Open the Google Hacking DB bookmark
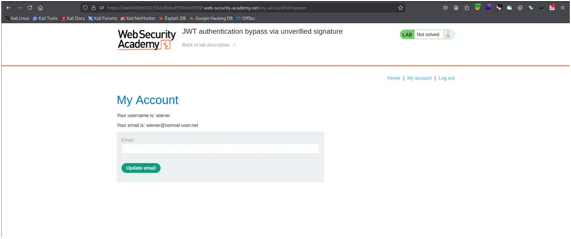 211,18
